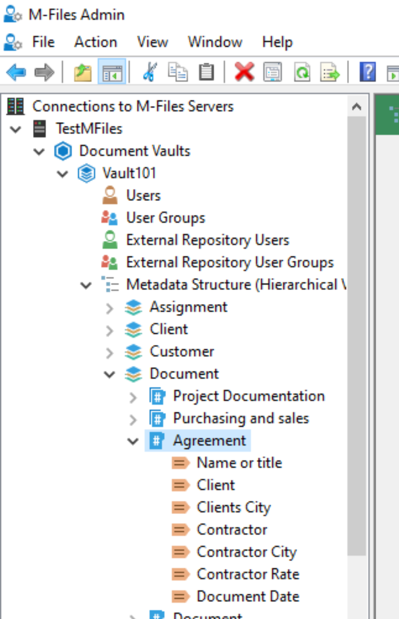Click the Users person icon
399x619 pixels.
(x=110, y=195)
